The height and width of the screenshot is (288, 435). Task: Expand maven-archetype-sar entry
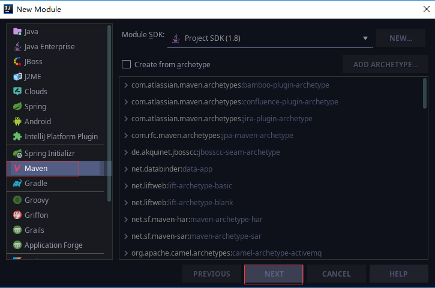coord(126,236)
